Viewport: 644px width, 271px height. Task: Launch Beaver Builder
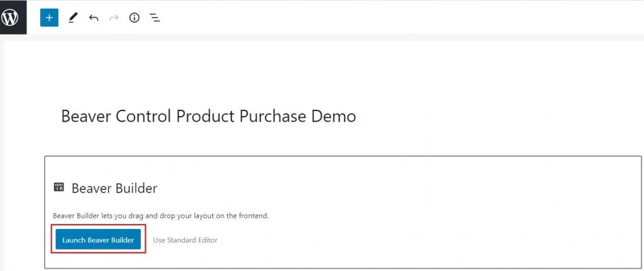98,240
